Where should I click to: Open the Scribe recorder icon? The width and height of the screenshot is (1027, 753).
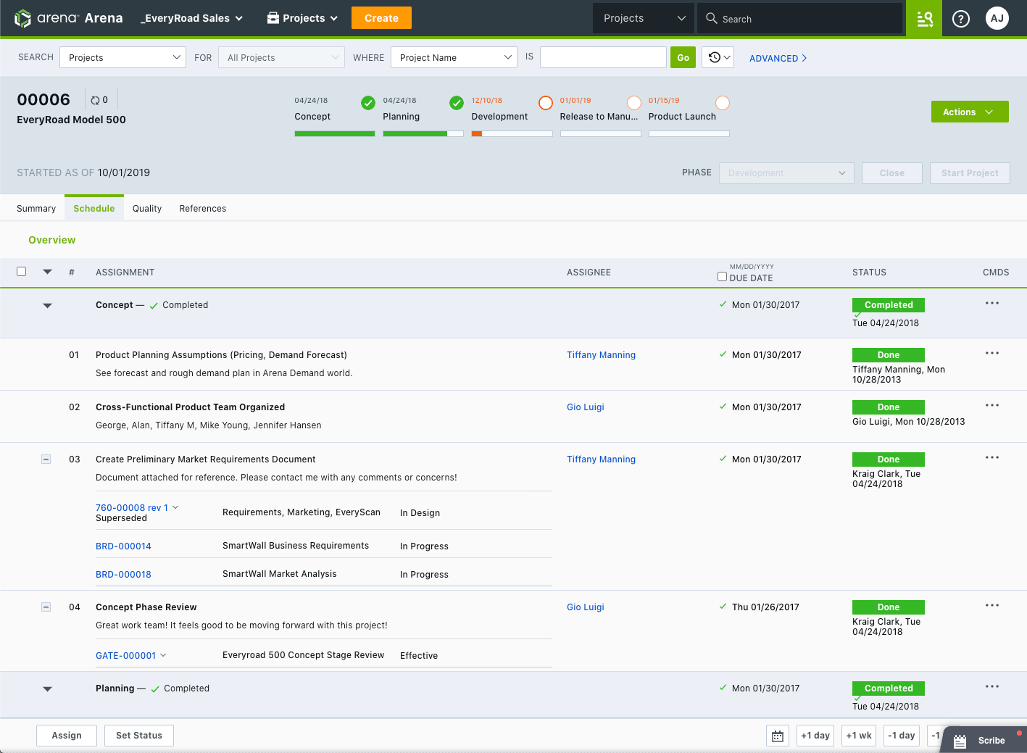[x=960, y=741]
